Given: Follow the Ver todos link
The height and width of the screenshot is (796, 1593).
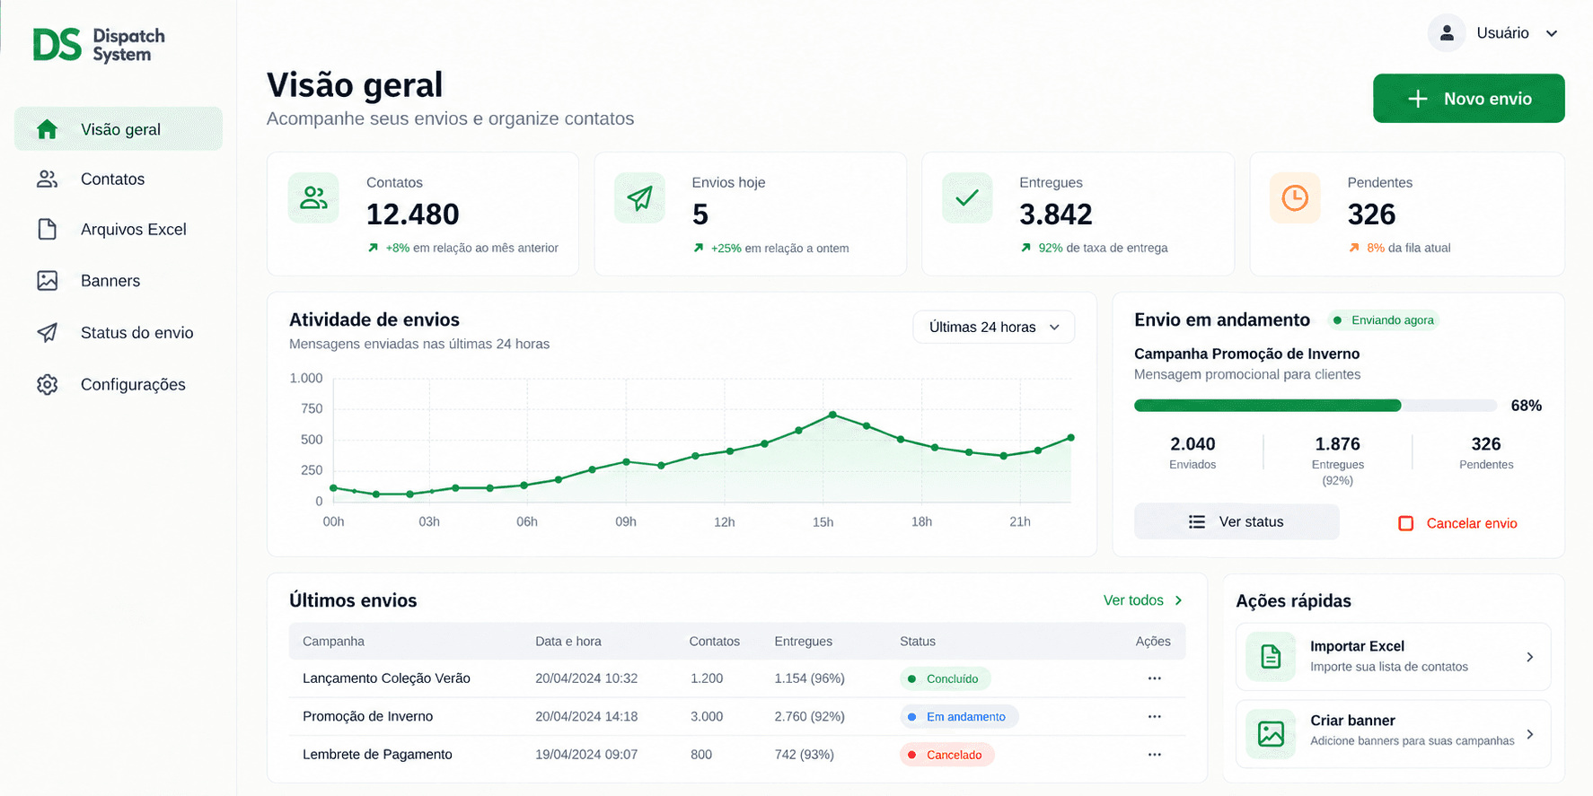Looking at the screenshot, I should 1143,600.
